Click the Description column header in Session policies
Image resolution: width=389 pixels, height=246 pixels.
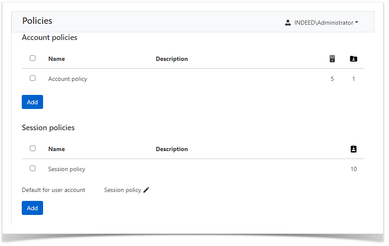(171, 149)
